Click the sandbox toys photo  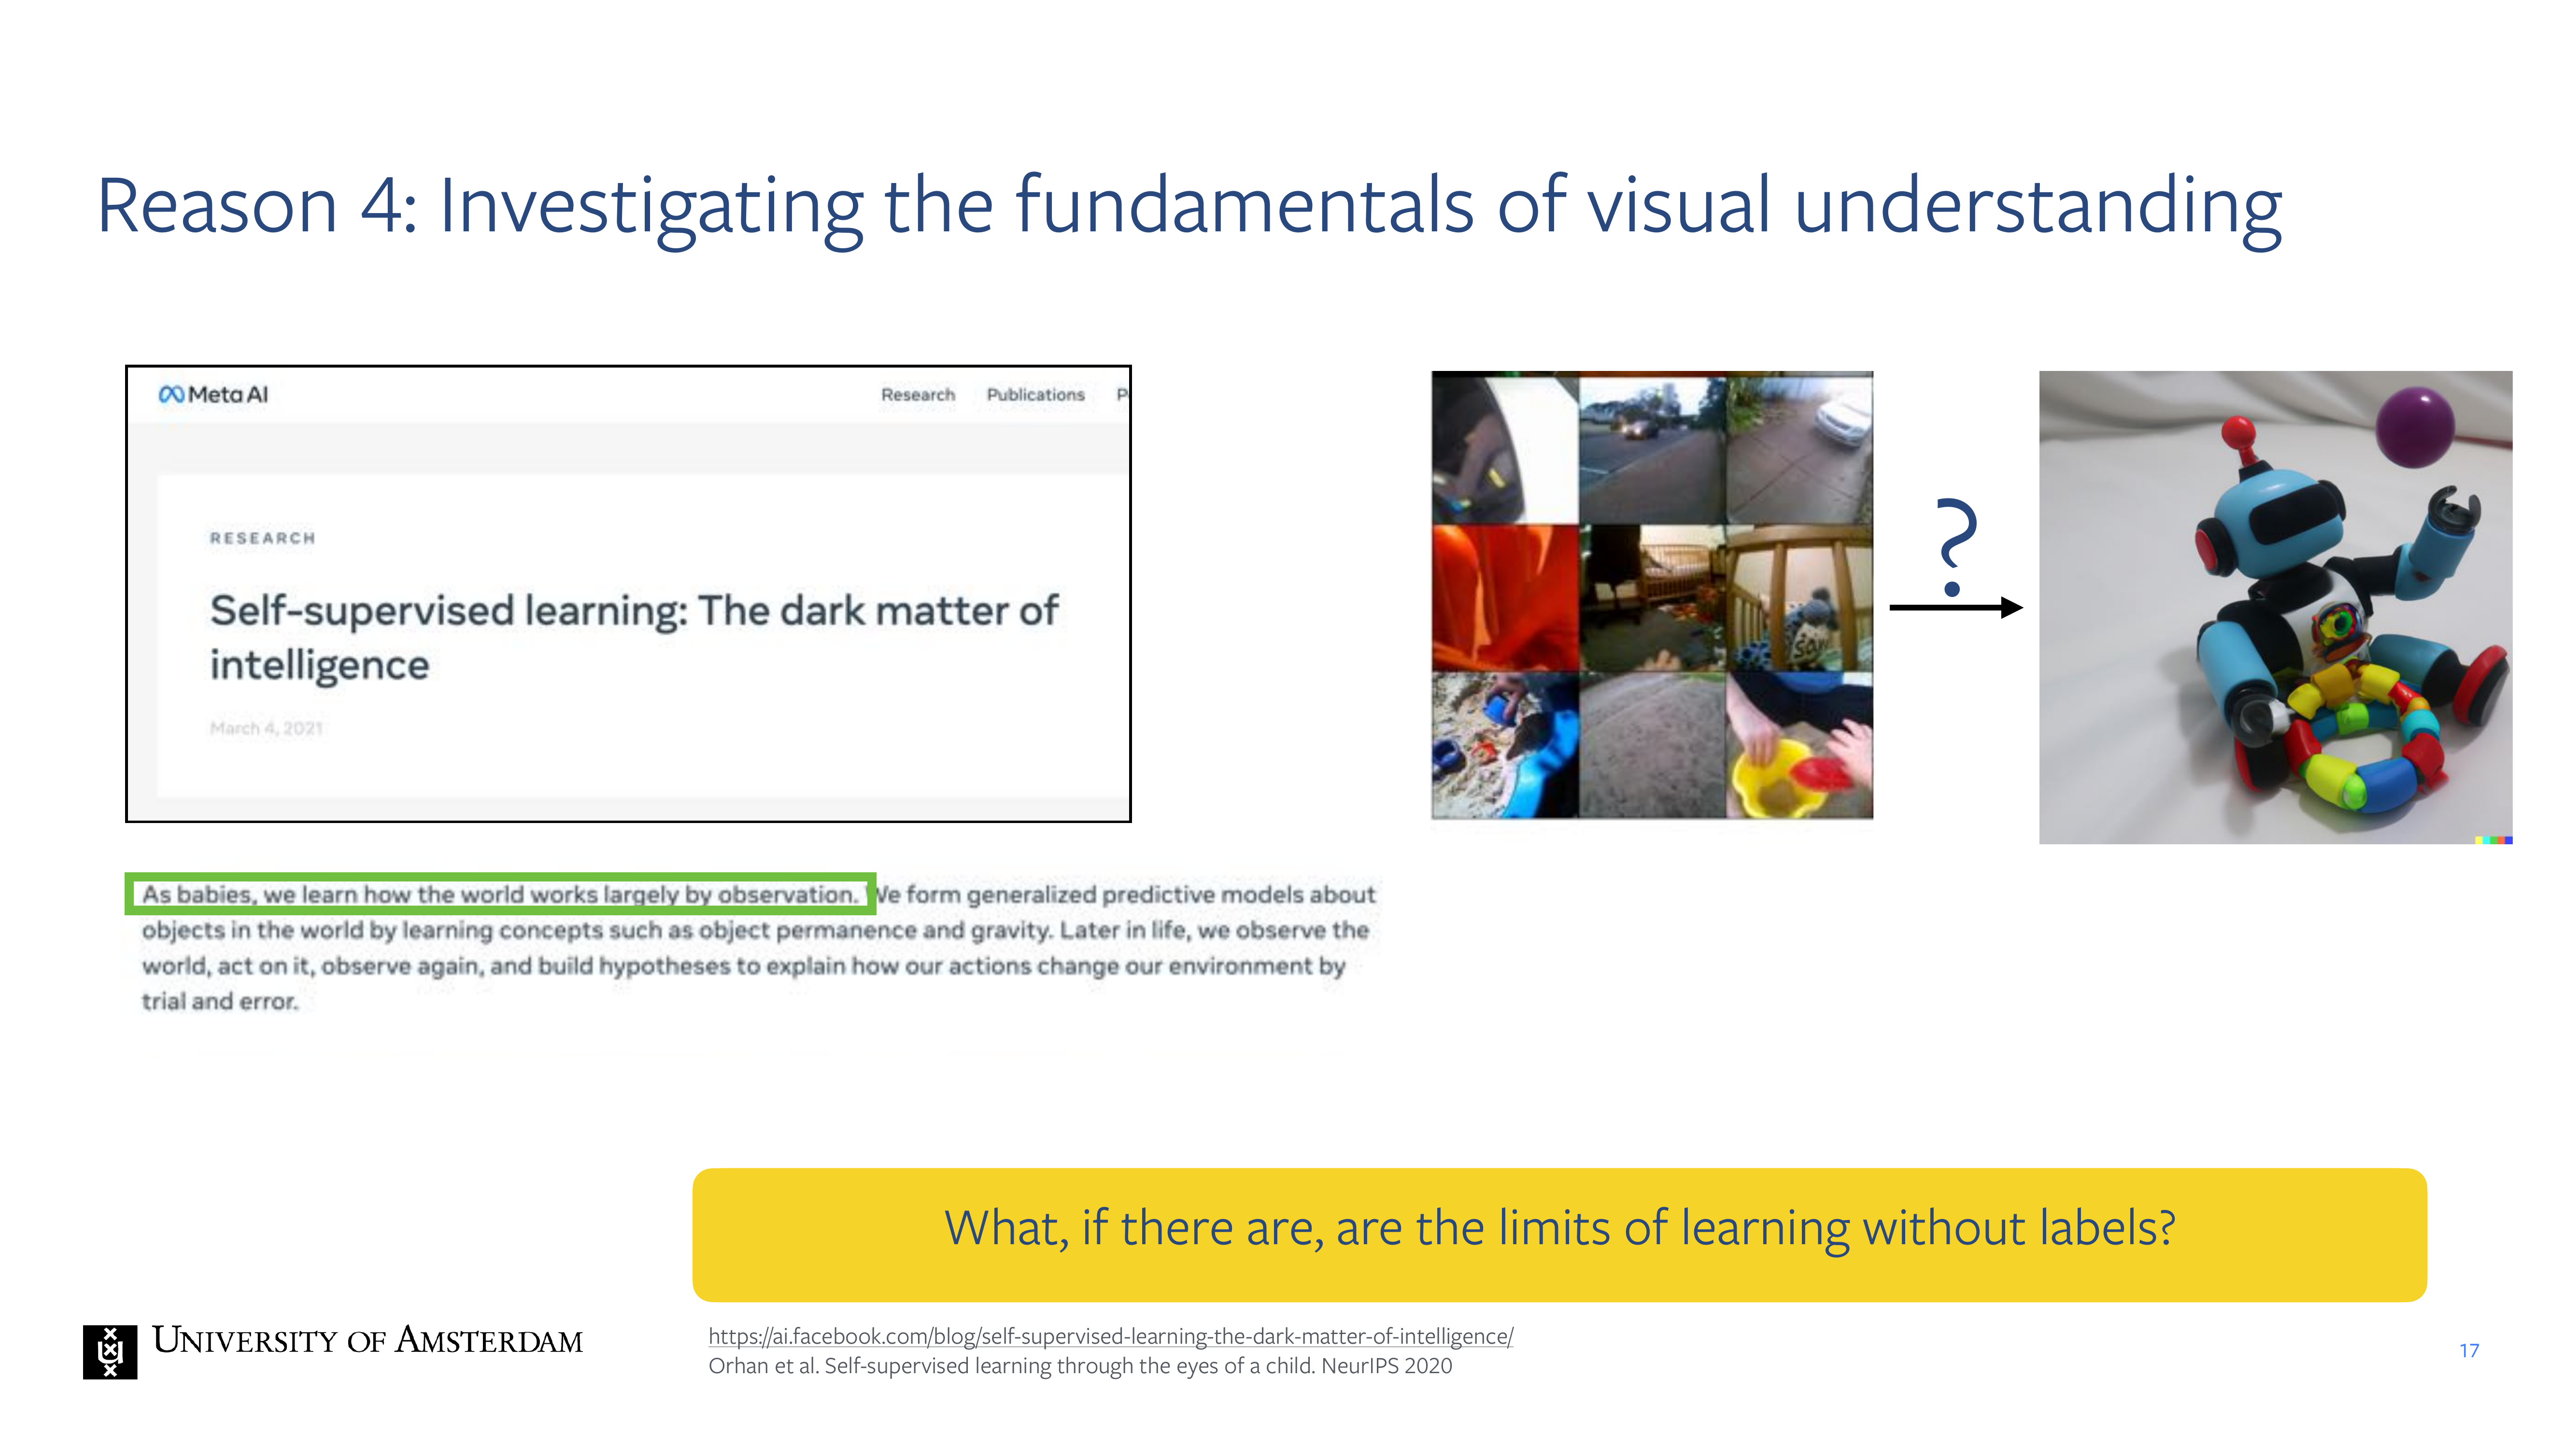coord(1504,745)
